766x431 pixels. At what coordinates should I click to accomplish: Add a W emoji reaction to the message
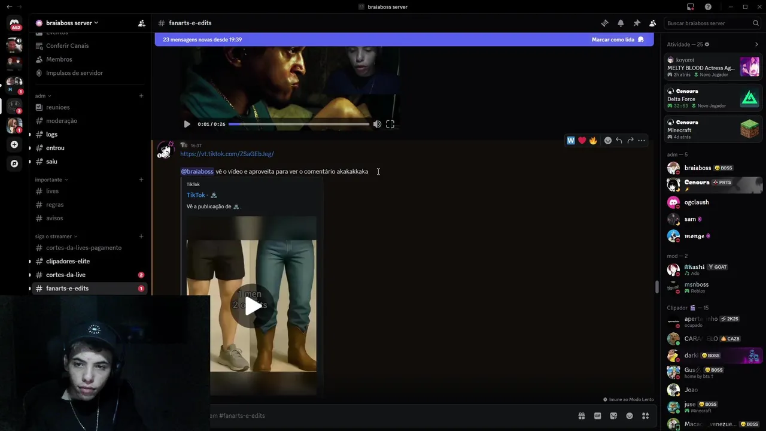[x=571, y=141]
